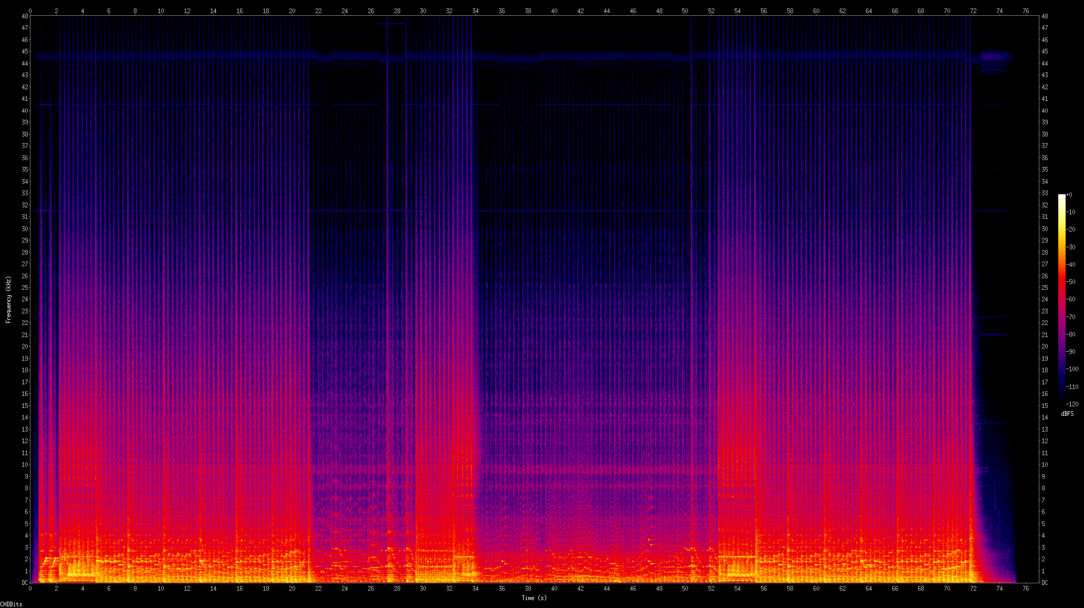Click the 0 second label on bottom axis

(x=30, y=589)
